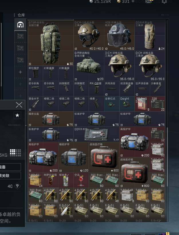Add currency using plus next to 331
The height and width of the screenshot is (235, 179).
pos(133,1)
